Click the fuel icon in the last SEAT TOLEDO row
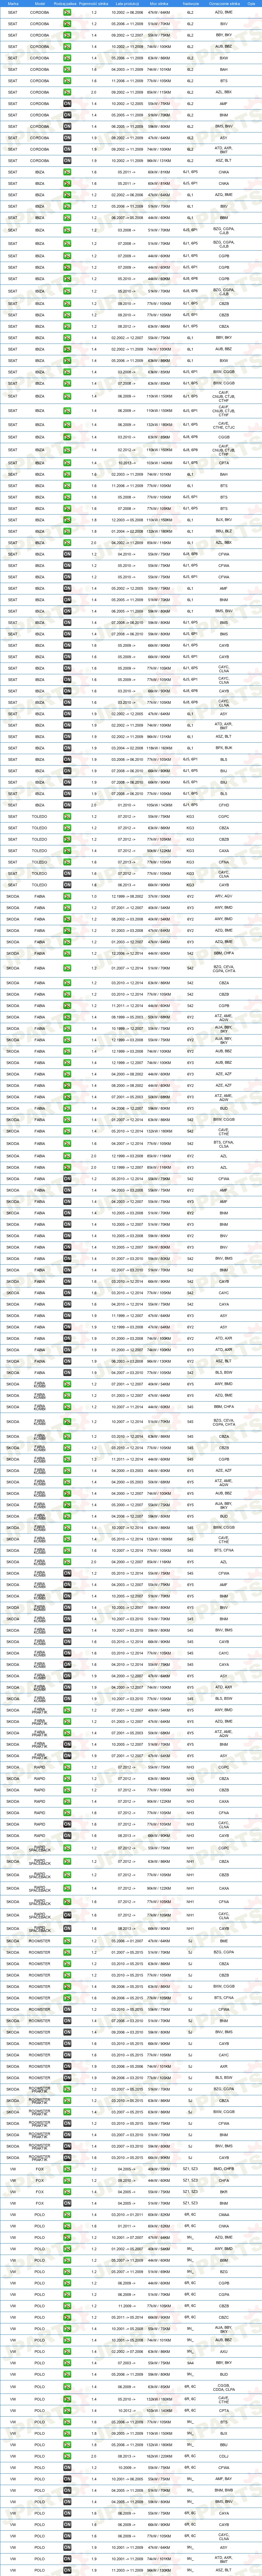Viewport: 262px width, 2576px height. pyautogui.click(x=67, y=885)
